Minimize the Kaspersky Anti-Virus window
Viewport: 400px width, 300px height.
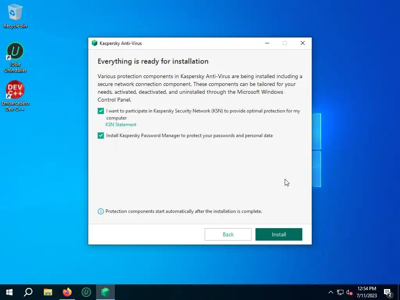tap(267, 43)
